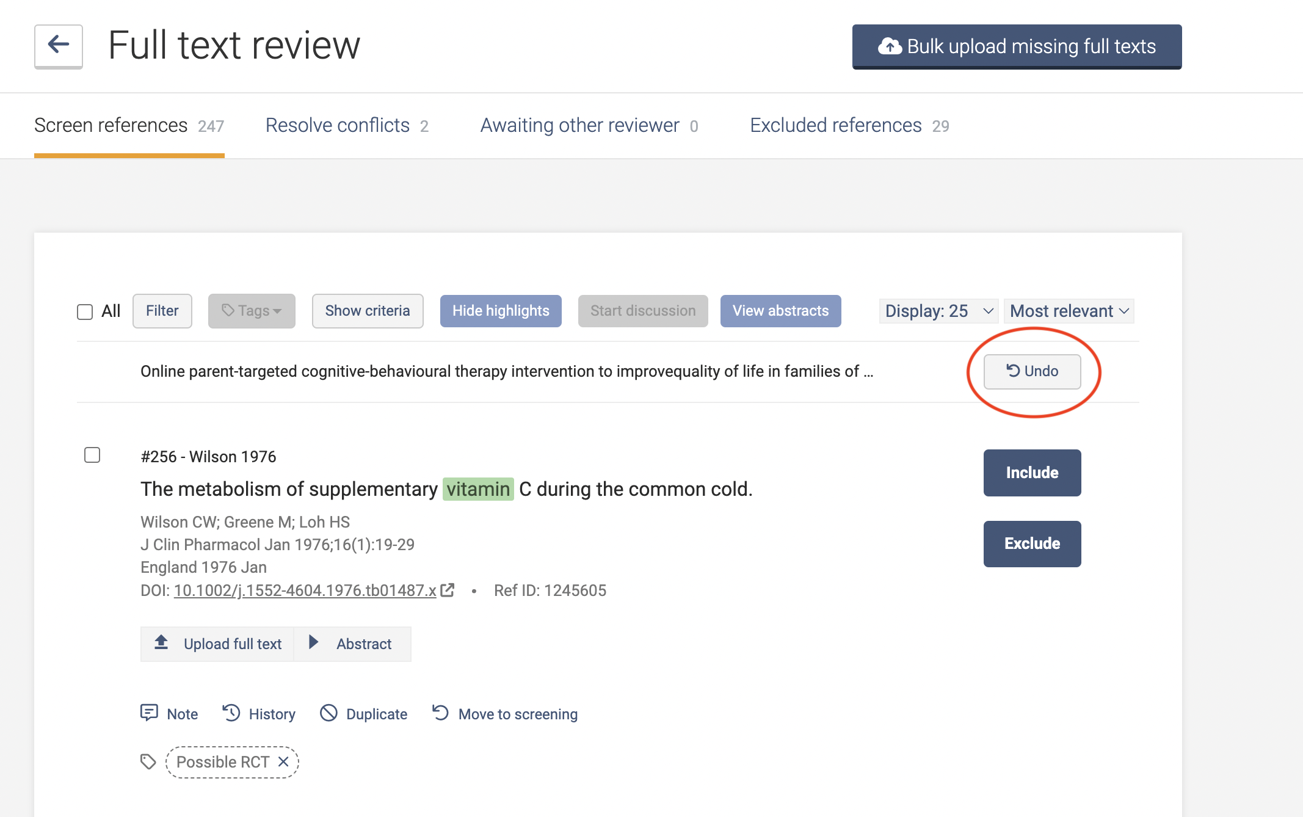Exclude the Wilson 1976 reference
Image resolution: width=1303 pixels, height=817 pixels.
(x=1032, y=543)
